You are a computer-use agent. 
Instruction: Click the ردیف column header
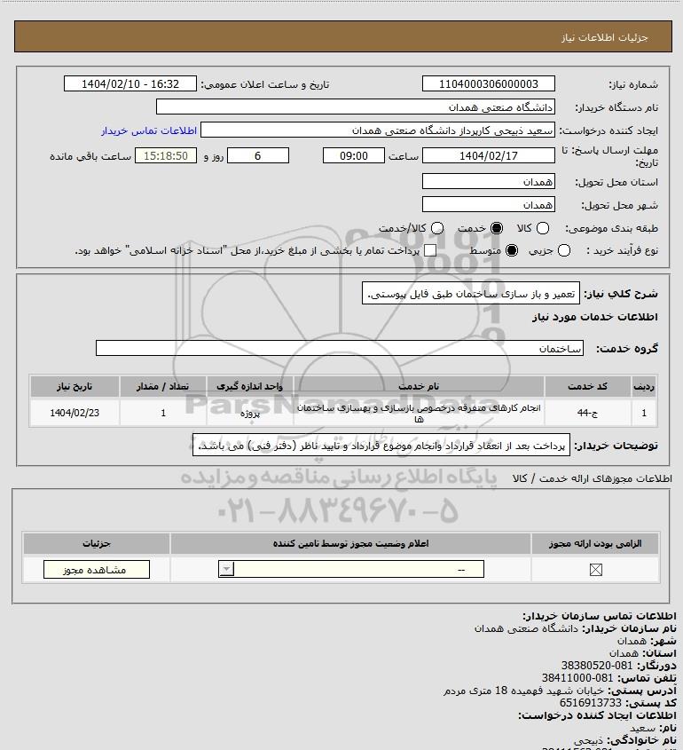tap(644, 386)
